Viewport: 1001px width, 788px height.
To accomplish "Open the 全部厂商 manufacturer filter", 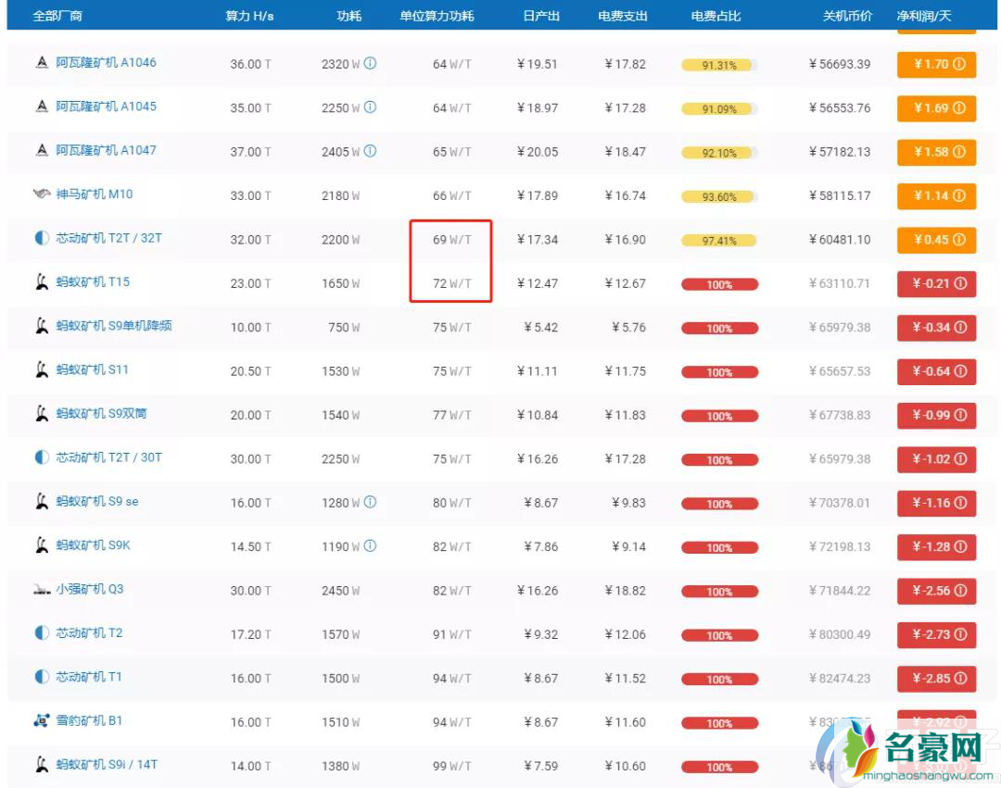I will pos(57,16).
